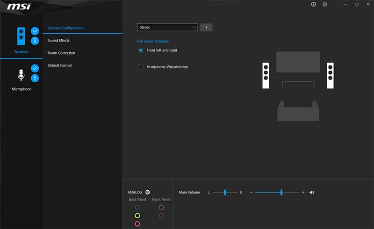Open the settings gear in title bar
The width and height of the screenshot is (374, 229).
324,4
